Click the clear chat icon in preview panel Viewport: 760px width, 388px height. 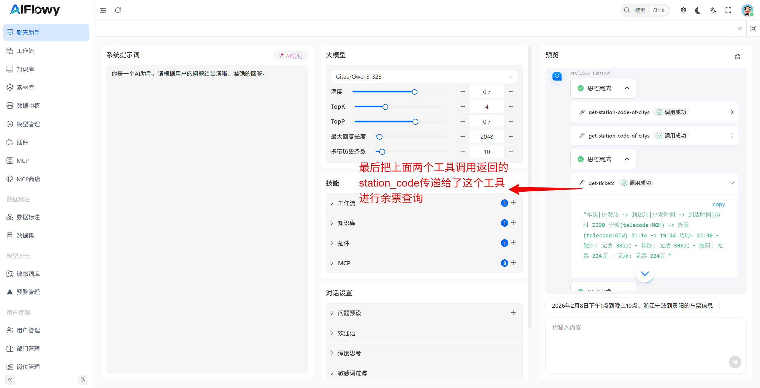(737, 56)
